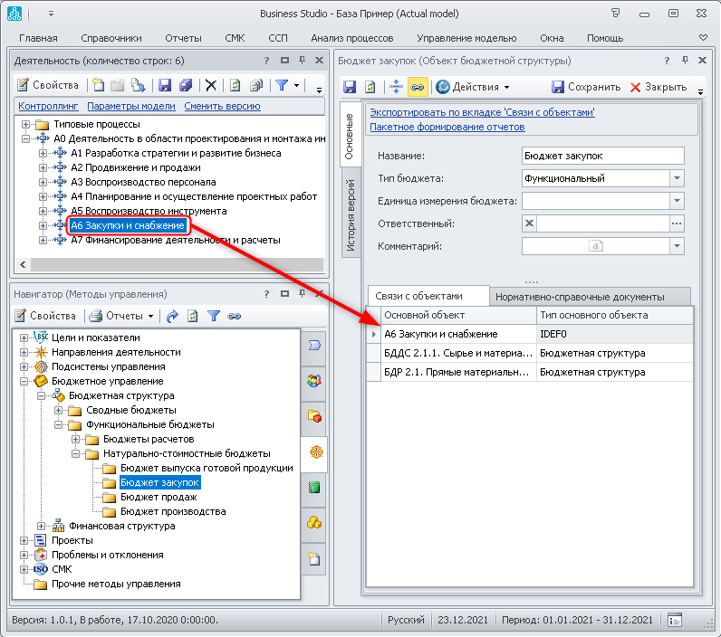Pin the Деятельность panel
The image size is (721, 637).
coord(302,60)
